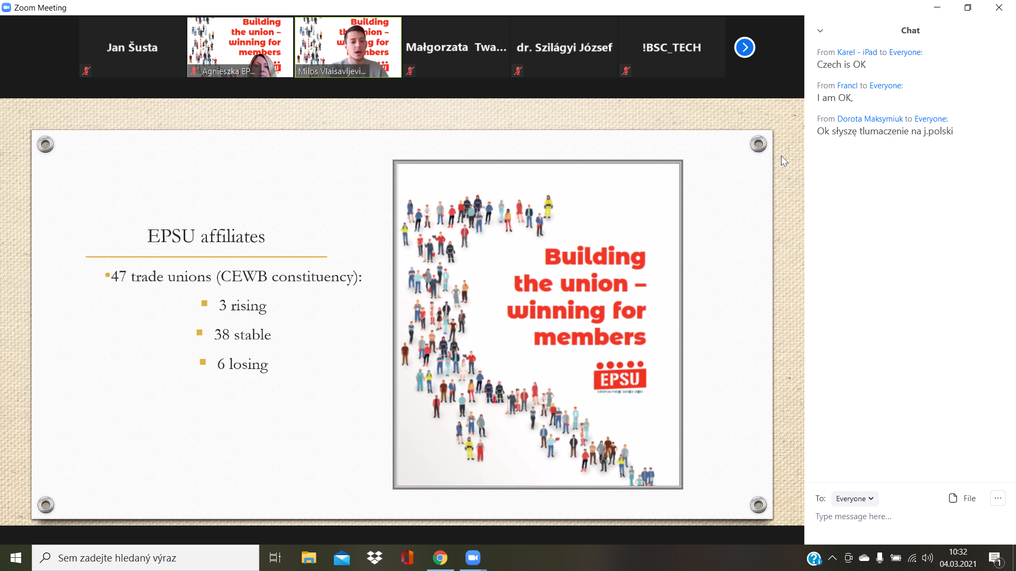Click !BSC_TECH muted microphone icon
The height and width of the screenshot is (571, 1016).
(x=626, y=71)
